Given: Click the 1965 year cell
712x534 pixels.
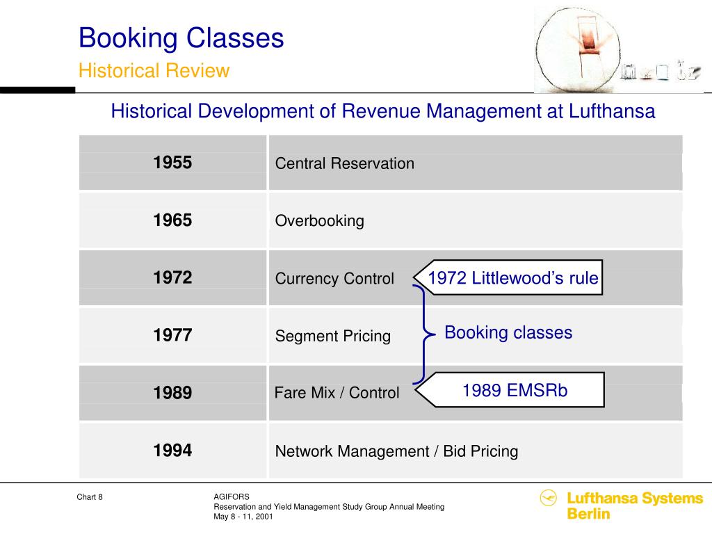Looking at the screenshot, I should pos(172,220).
